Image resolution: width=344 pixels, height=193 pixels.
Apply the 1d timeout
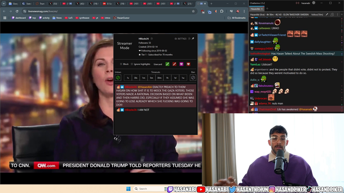click(175, 78)
